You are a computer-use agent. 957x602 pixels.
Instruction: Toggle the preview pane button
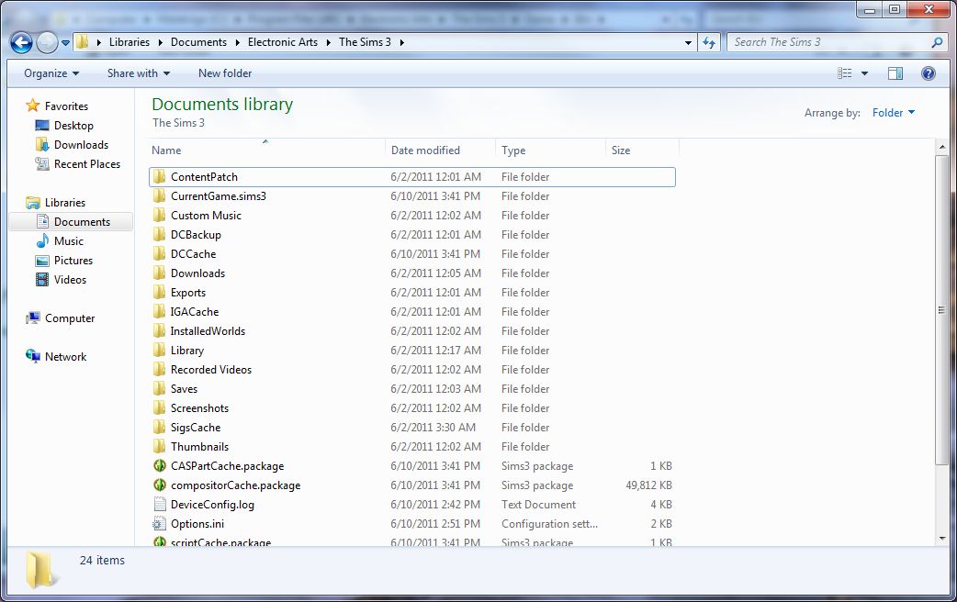[895, 73]
